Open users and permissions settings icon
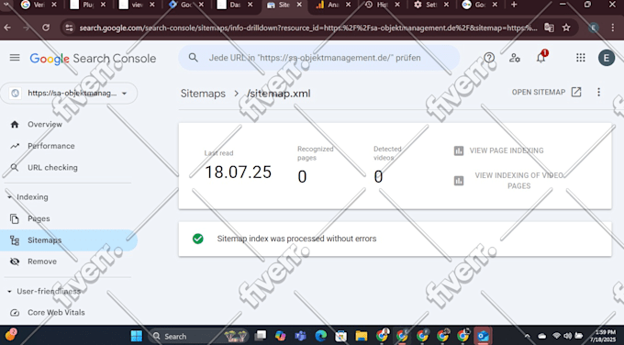The image size is (624, 345). 515,58
